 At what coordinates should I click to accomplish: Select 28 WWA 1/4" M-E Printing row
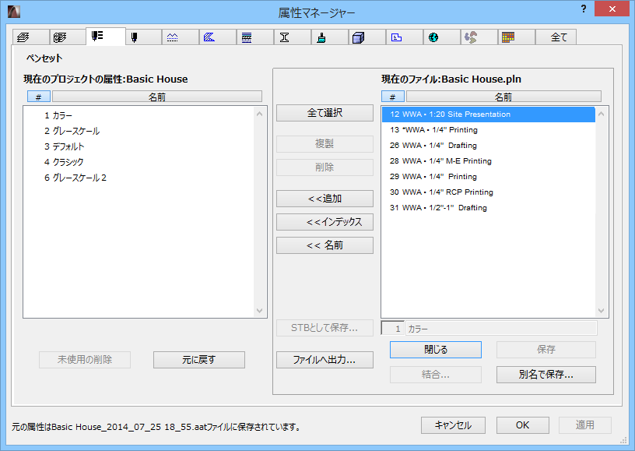489,161
